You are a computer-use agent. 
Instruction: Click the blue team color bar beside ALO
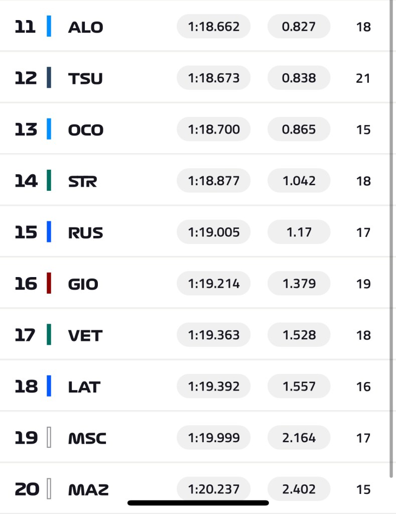(49, 26)
